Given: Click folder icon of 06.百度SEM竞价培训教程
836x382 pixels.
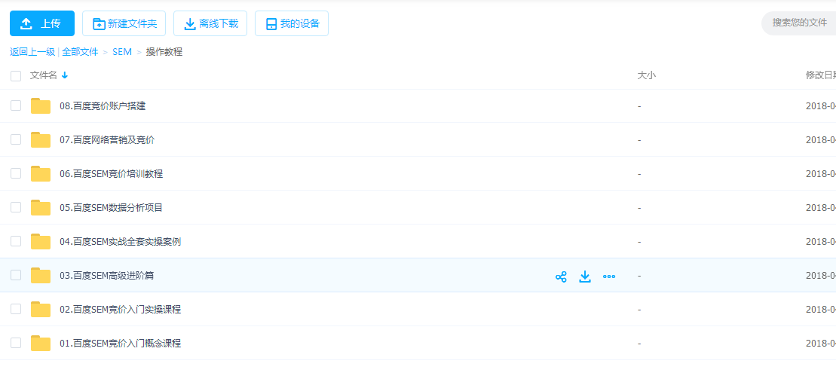Looking at the screenshot, I should click(x=41, y=174).
